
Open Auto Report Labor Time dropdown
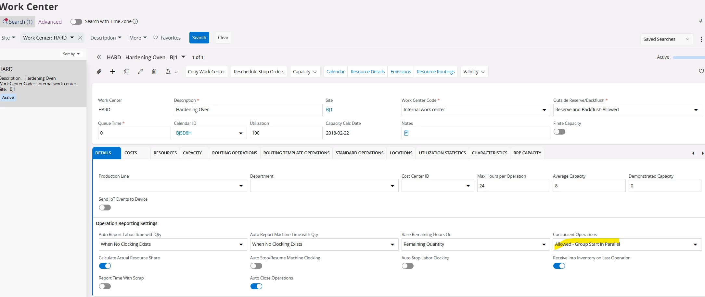click(x=241, y=244)
